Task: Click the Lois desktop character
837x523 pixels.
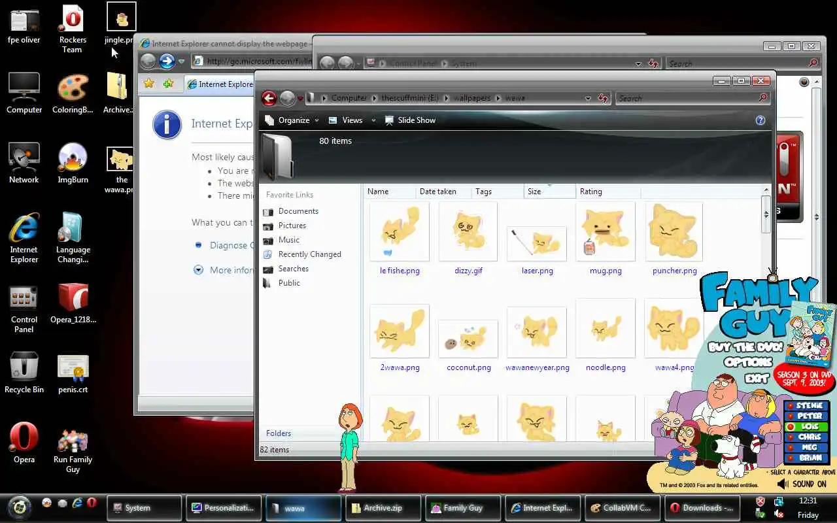Action: click(x=349, y=448)
